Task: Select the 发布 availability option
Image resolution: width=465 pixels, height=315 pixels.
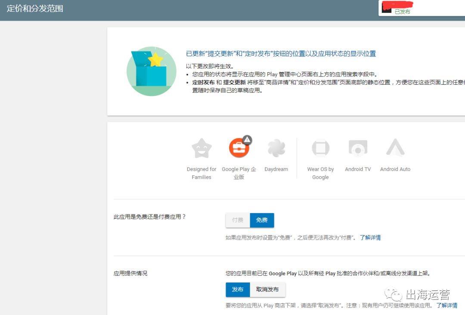Action: 238,290
